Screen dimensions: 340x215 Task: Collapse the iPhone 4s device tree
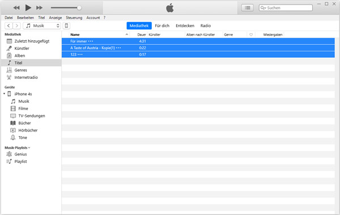(x=4, y=94)
